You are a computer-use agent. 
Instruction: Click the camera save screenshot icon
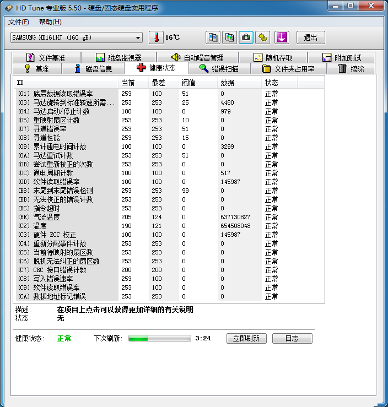pos(246,37)
